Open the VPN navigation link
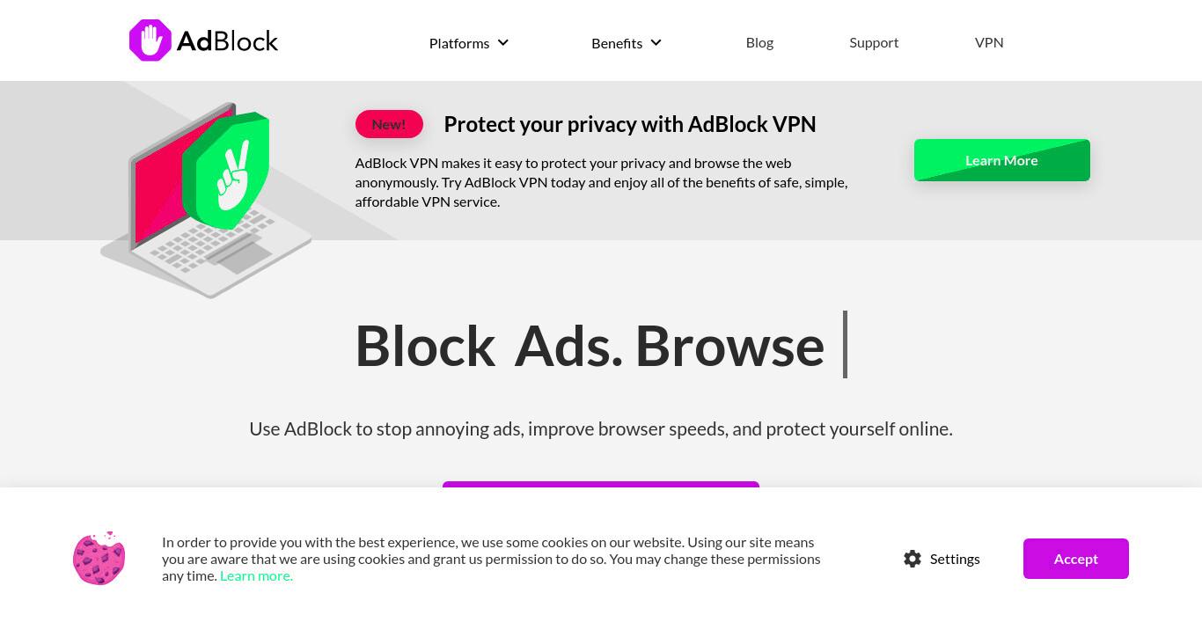 (x=989, y=42)
